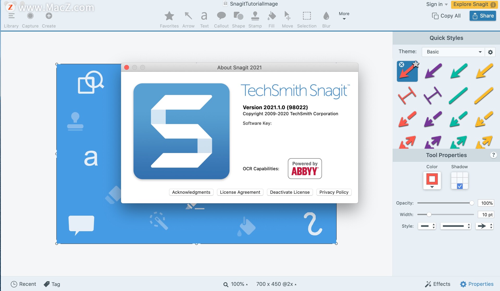Viewport: 500px width, 291px height.
Task: Click the Width 10 pt field
Action: (x=486, y=215)
